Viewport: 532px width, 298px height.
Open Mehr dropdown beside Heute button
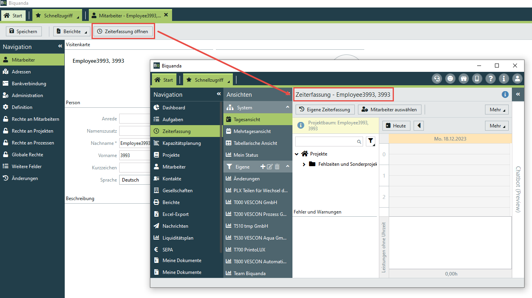pyautogui.click(x=497, y=126)
